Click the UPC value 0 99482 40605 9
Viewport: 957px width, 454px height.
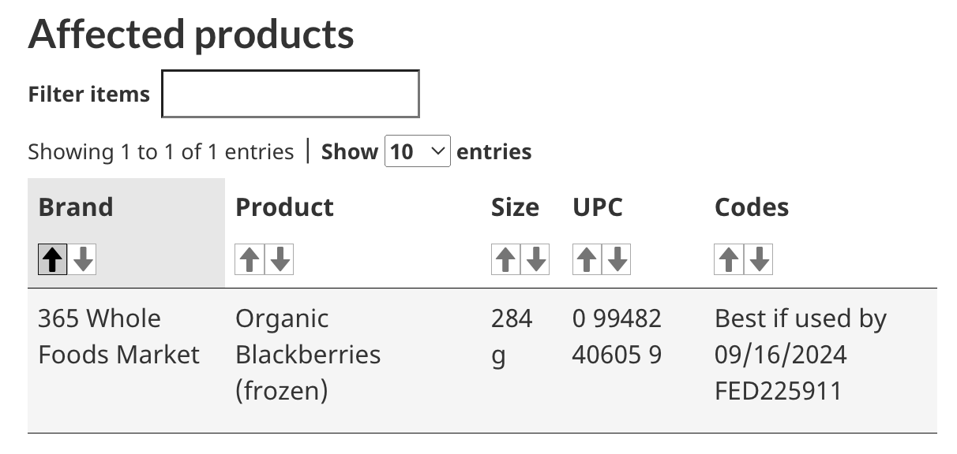616,336
